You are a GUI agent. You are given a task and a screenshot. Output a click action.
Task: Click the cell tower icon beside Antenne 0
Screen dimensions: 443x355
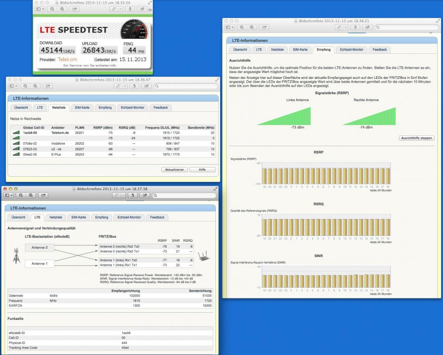16,256
